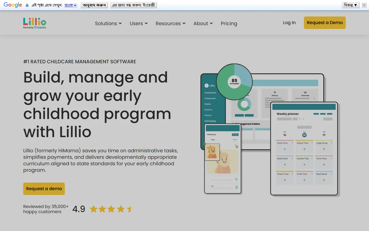Click the Lillio logo
Image resolution: width=369 pixels, height=231 pixels.
pyautogui.click(x=35, y=23)
